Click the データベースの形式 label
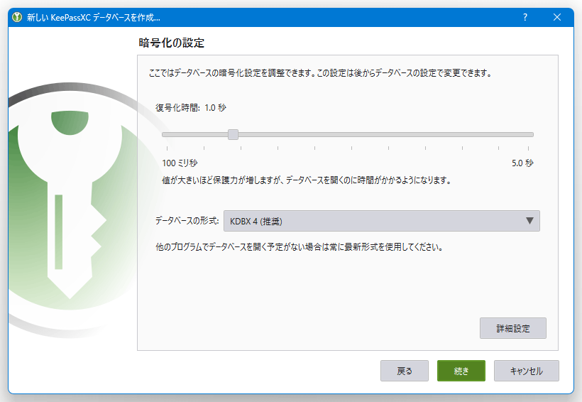The width and height of the screenshot is (582, 402). pyautogui.click(x=187, y=221)
